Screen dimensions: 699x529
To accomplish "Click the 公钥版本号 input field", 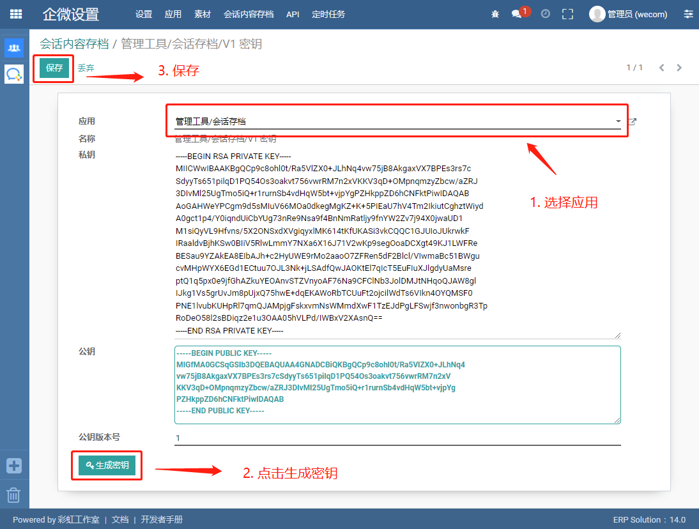I will 397,438.
